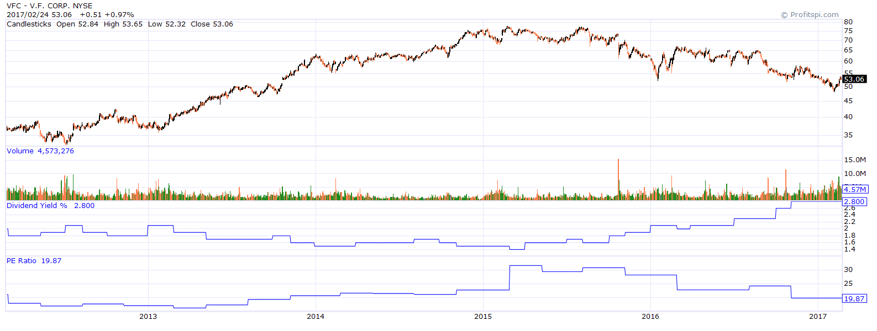This screenshot has height=331, width=877.
Task: Click the 35 price axis label
Action: coord(848,135)
